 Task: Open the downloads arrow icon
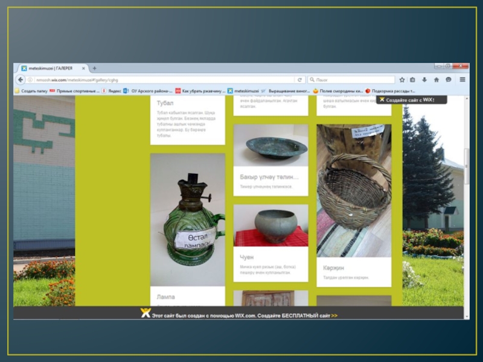(x=424, y=80)
